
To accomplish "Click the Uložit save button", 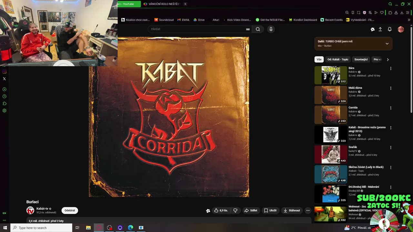I will 270,210.
